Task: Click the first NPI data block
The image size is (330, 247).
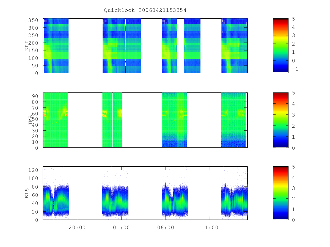Action: click(x=56, y=46)
